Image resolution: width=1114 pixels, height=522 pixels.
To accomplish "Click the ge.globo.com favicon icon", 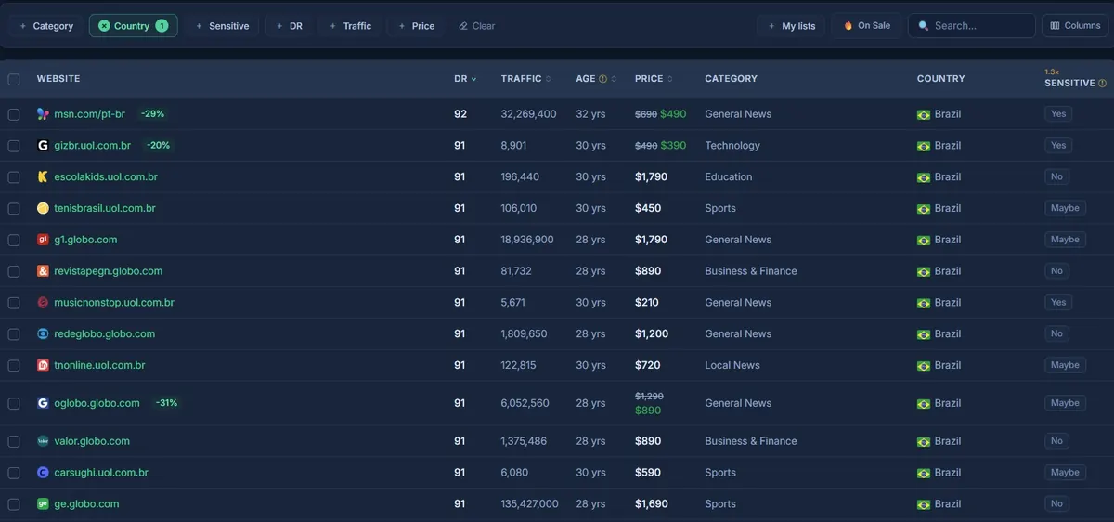I will 43,504.
